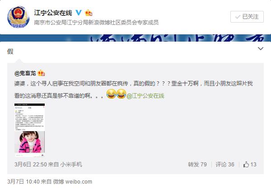Click the 微博 weibo.com source link
Image resolution: width=271 pixels, height=189 pixels.
click(72, 182)
